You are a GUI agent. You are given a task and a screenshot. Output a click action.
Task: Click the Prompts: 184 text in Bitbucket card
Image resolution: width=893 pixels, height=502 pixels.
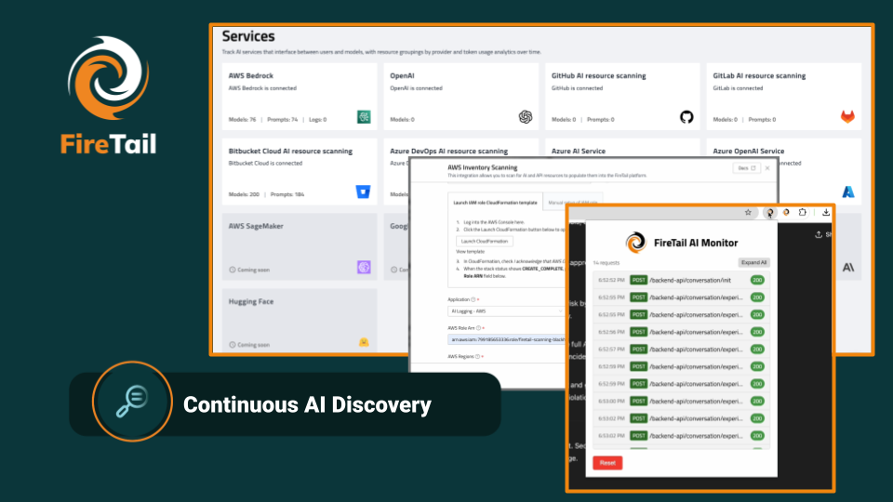coord(287,194)
